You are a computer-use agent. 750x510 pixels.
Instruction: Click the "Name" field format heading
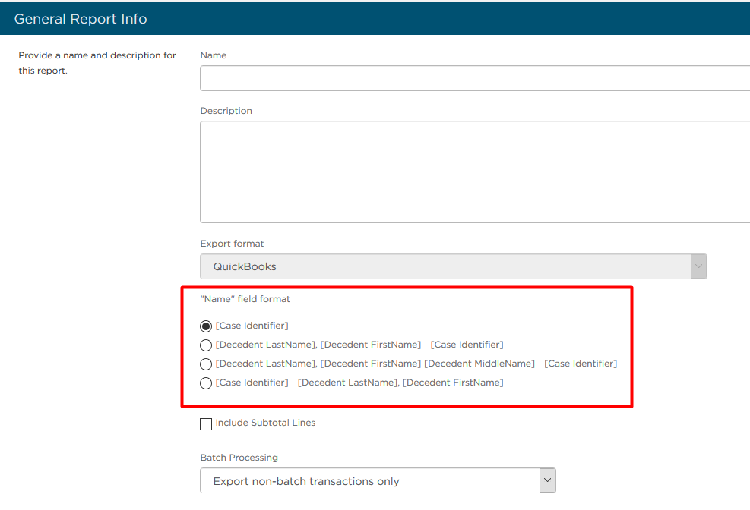point(245,299)
